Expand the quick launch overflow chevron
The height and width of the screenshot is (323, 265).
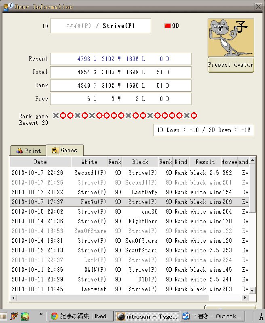tap(41, 314)
